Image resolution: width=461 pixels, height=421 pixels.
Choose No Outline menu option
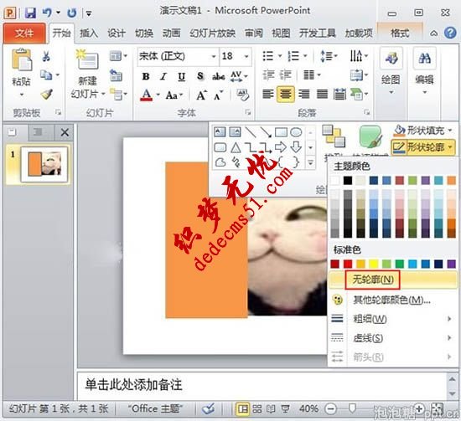393,280
